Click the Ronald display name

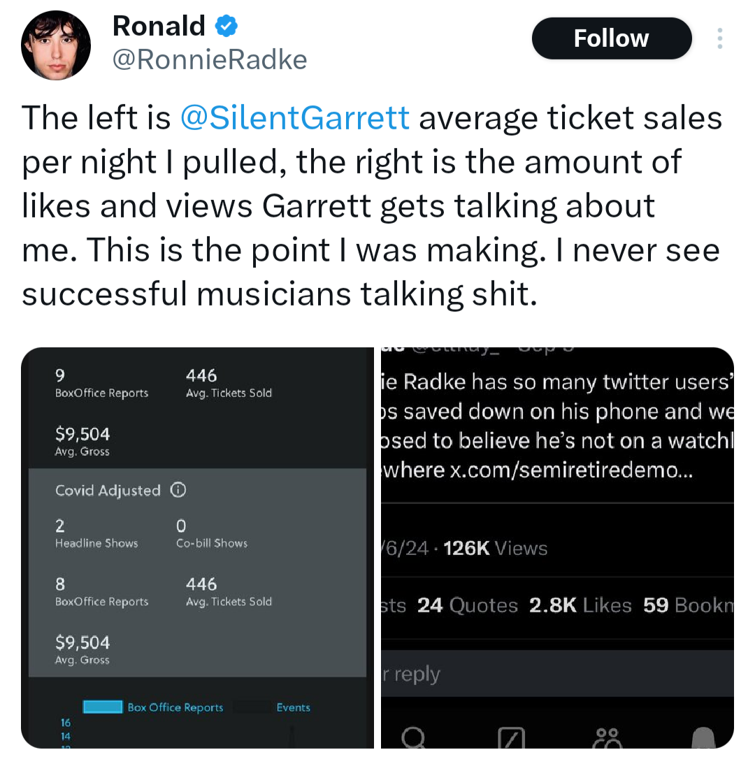pos(159,27)
